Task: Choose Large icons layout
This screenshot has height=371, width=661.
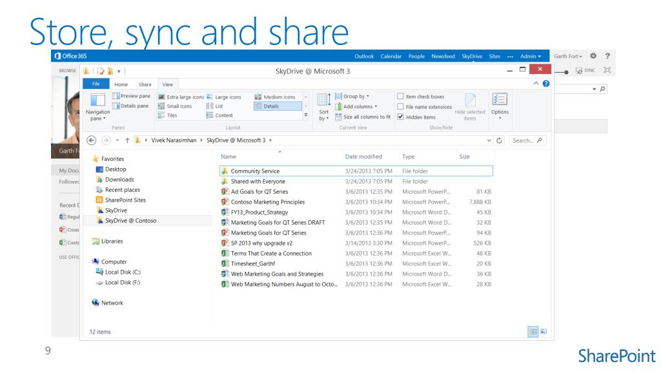Action: coord(224,97)
